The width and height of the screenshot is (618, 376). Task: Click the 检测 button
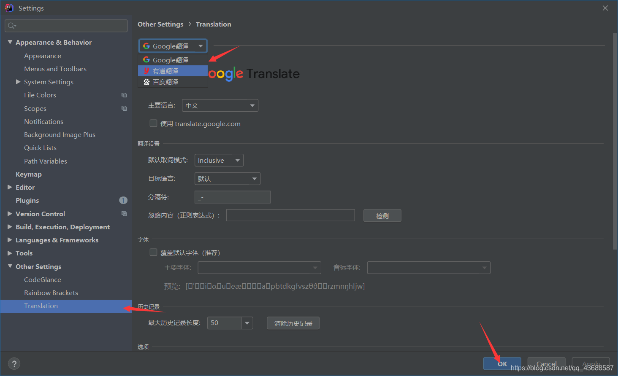pyautogui.click(x=382, y=216)
